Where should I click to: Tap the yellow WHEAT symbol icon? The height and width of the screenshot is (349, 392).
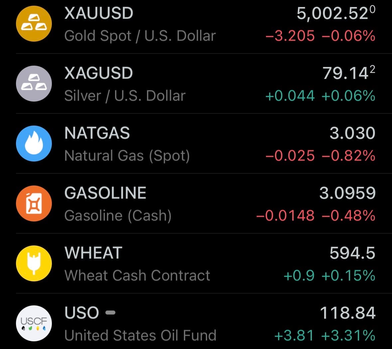pyautogui.click(x=34, y=263)
